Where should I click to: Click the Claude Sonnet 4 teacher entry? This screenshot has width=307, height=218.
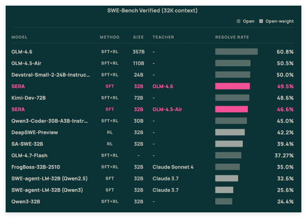pyautogui.click(x=173, y=167)
